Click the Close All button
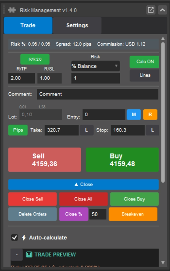 83,199
